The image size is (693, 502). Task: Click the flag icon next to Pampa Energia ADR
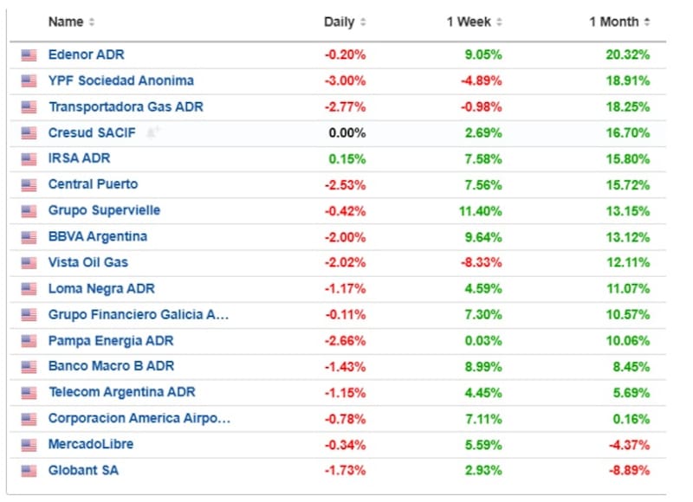(29, 341)
